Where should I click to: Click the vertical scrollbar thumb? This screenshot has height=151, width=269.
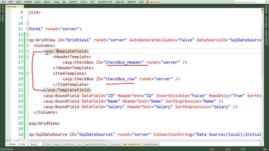tap(262, 52)
